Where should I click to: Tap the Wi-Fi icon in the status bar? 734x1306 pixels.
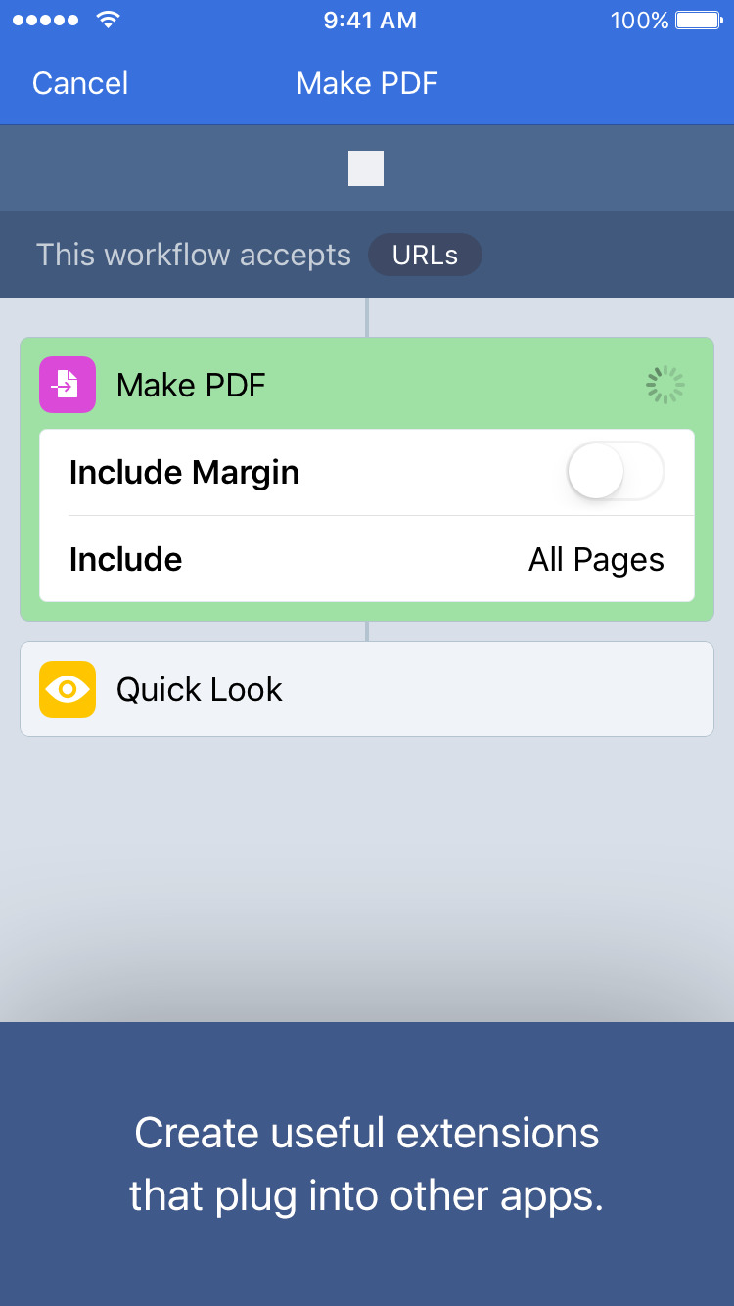109,21
